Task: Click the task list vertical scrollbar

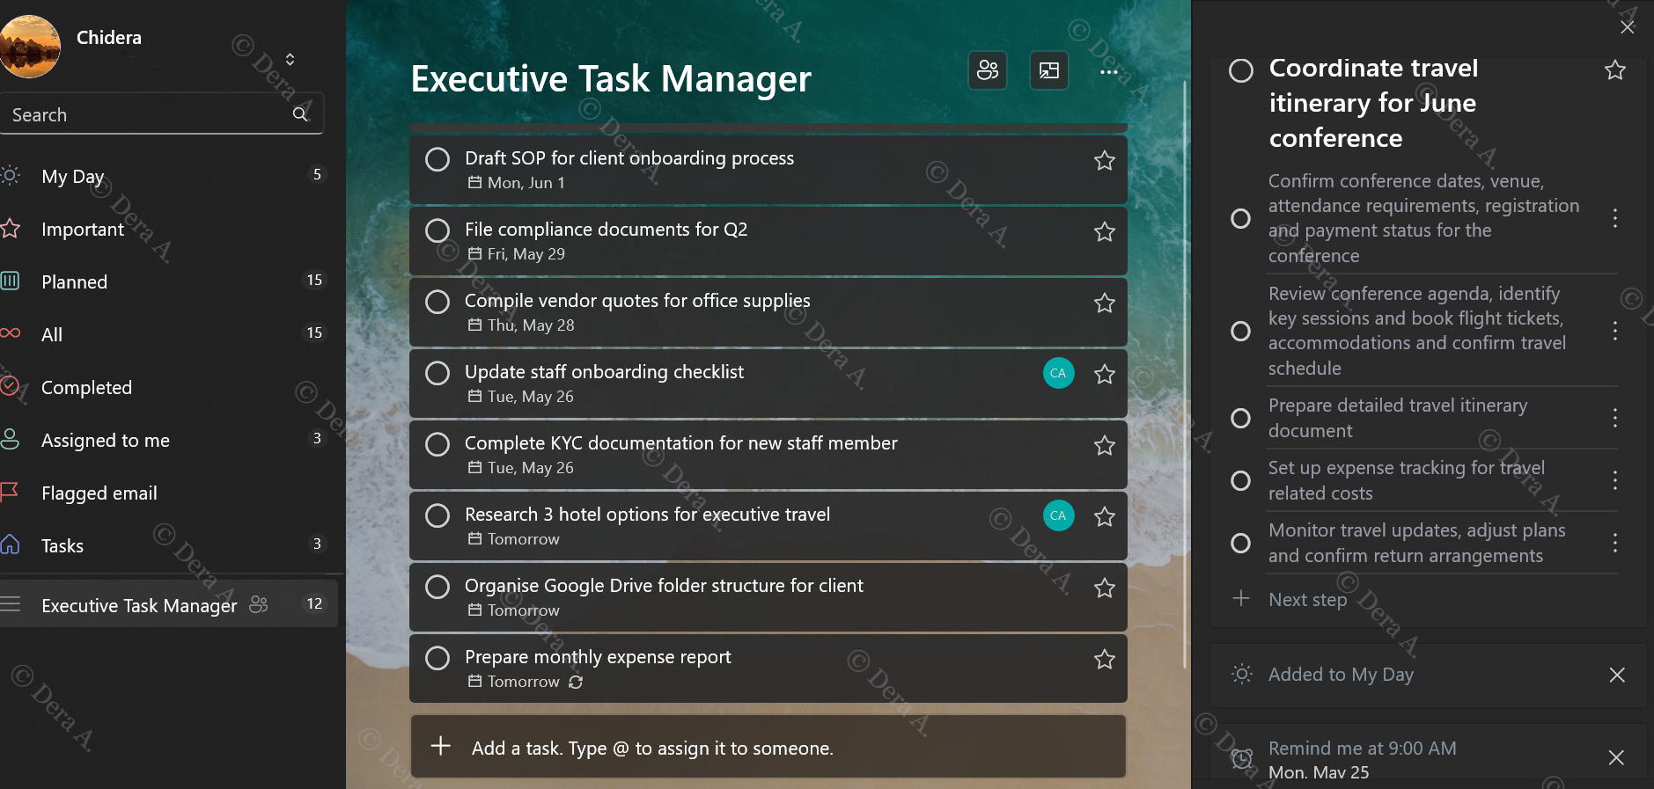Action: (1185, 374)
